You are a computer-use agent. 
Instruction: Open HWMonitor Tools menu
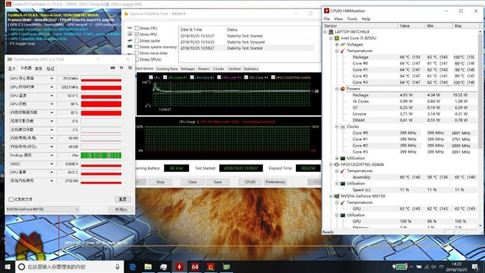click(352, 19)
